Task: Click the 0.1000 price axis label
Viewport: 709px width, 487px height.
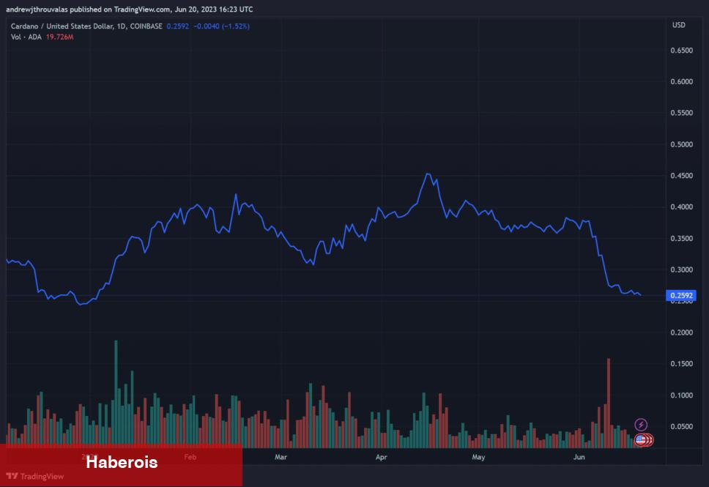Action: [681, 395]
